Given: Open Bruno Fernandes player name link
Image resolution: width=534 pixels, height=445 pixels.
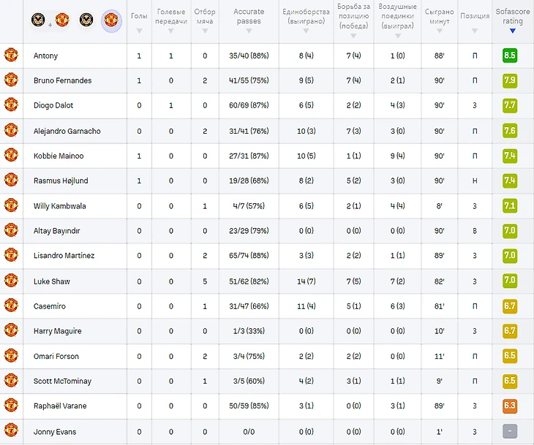Looking at the screenshot, I should (62, 80).
